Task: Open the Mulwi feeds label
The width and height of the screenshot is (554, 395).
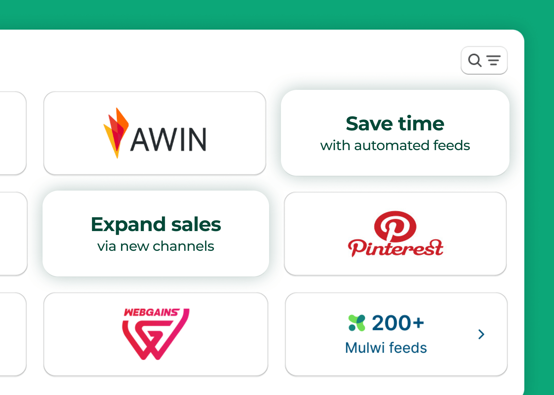Action: pyautogui.click(x=386, y=348)
